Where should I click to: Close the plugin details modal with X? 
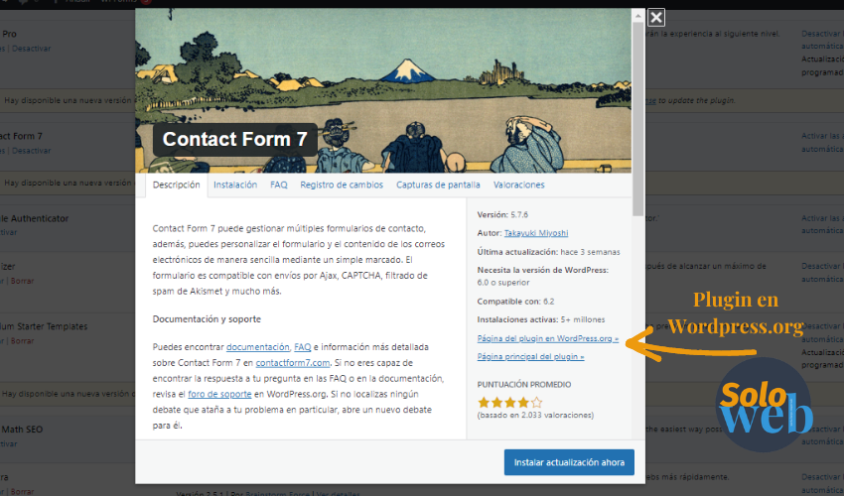(655, 18)
